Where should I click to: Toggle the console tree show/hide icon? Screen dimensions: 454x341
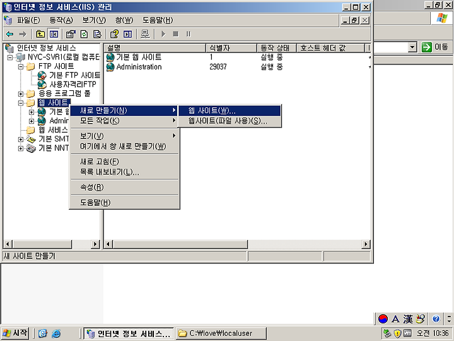click(x=54, y=34)
